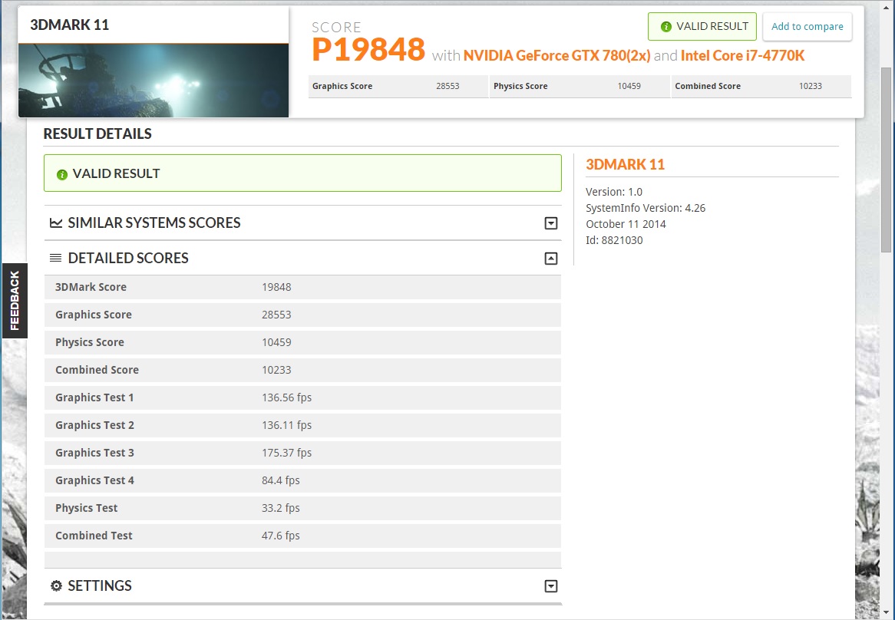The height and width of the screenshot is (620, 895).
Task: Click Combined Score cell in header summary
Action: pos(761,86)
